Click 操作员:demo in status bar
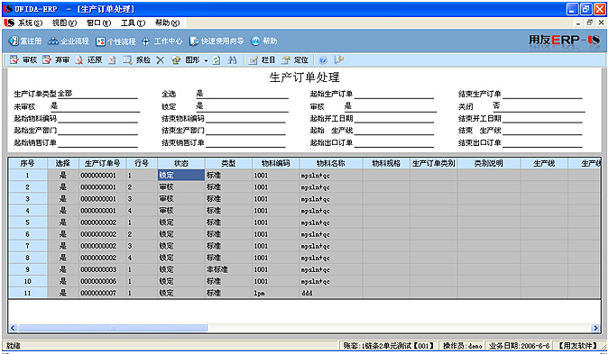 click(x=463, y=346)
